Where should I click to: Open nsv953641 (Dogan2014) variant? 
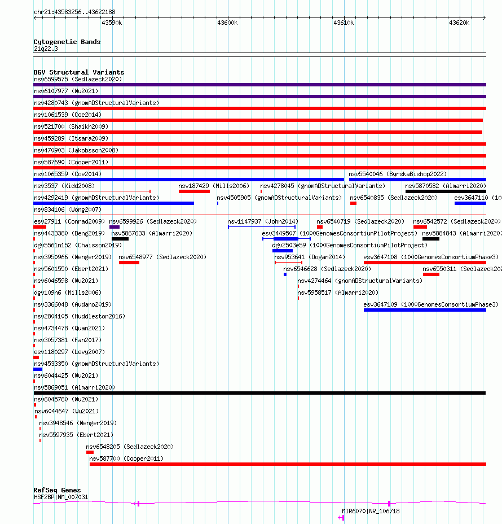click(310, 257)
